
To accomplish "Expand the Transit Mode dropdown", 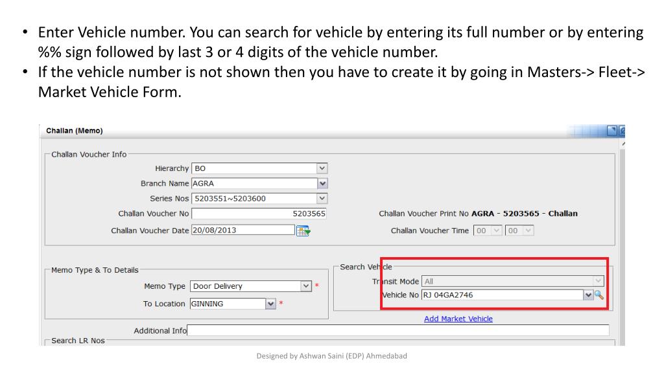I will tap(597, 281).
